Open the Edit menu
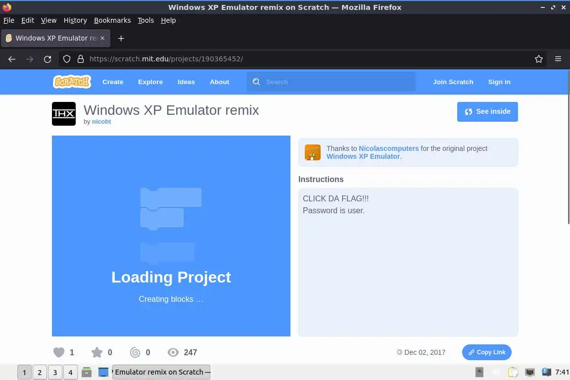This screenshot has width=570, height=380. click(x=28, y=20)
